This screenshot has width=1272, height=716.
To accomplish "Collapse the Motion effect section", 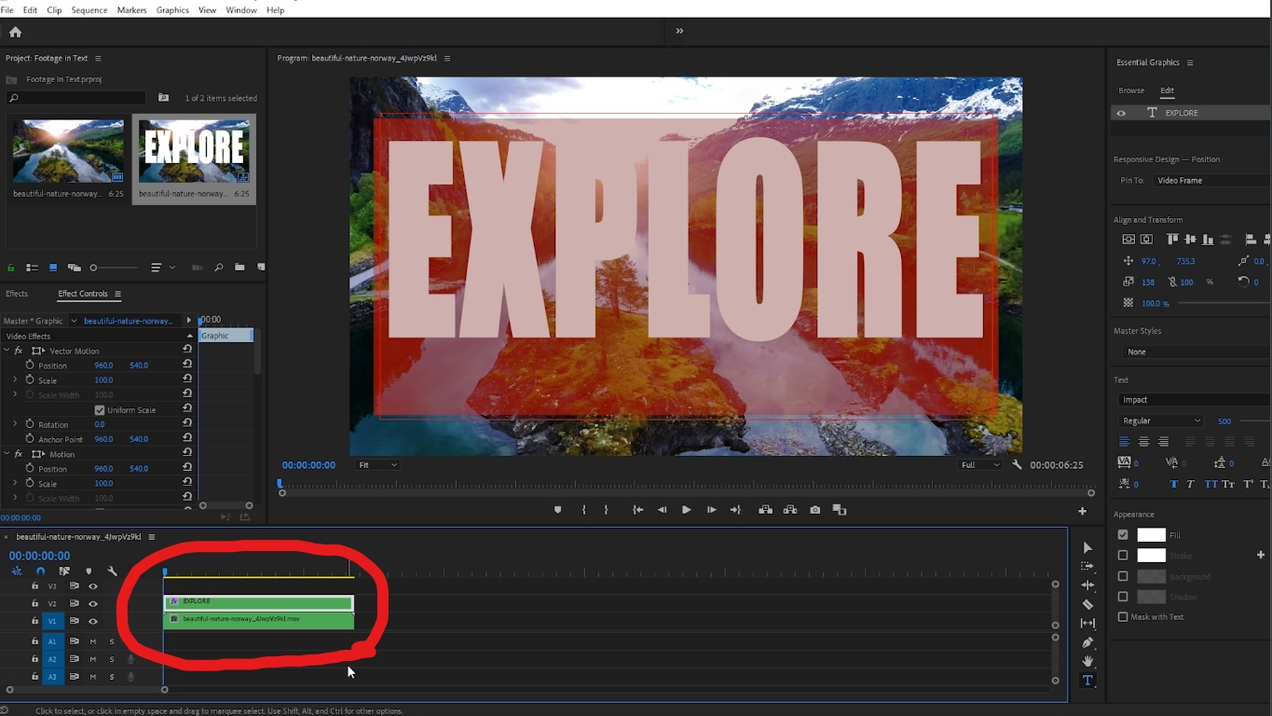I will point(7,454).
